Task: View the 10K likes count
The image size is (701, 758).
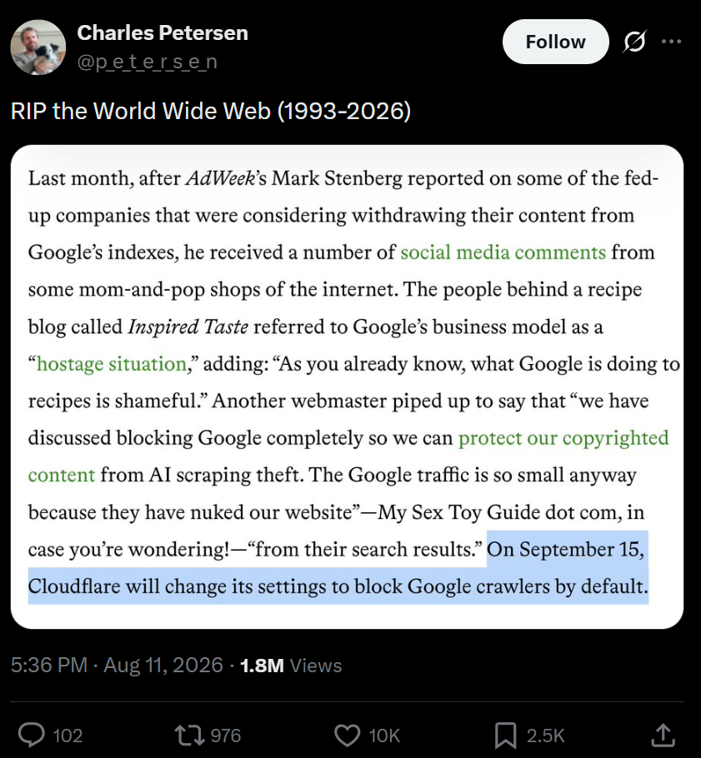Action: [384, 736]
